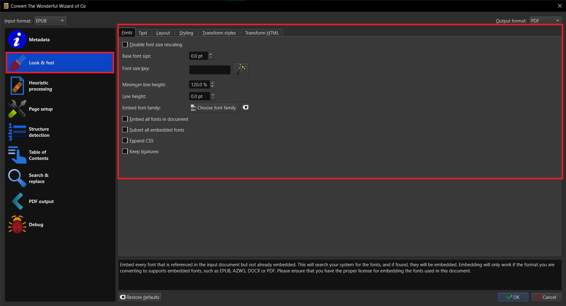Click the Output format label
Viewport: 566px width, 306px height.
pos(511,21)
